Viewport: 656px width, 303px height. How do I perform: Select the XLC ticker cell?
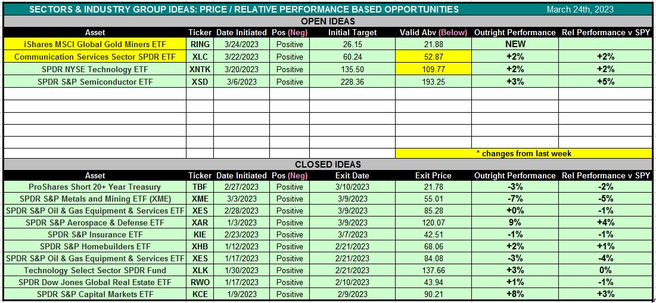[x=200, y=57]
